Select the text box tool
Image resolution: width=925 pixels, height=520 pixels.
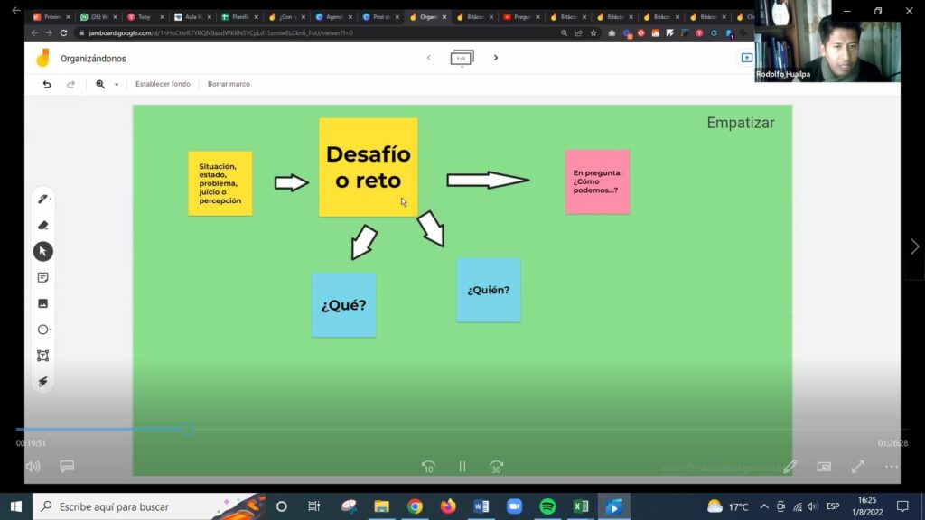click(42, 356)
